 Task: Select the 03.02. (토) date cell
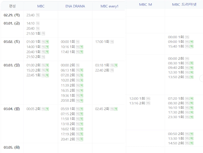[x=12, y=42]
